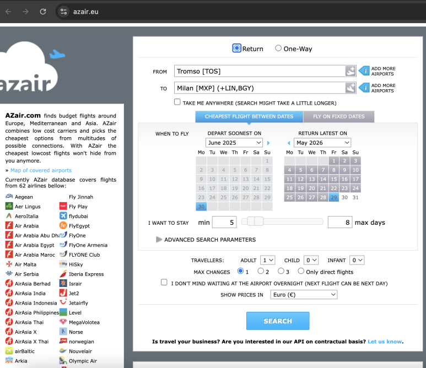
Task: Select the One-Way radio button
Action: tap(278, 48)
